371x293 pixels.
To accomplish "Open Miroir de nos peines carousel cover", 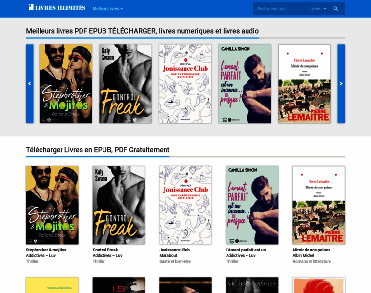I will point(305,84).
